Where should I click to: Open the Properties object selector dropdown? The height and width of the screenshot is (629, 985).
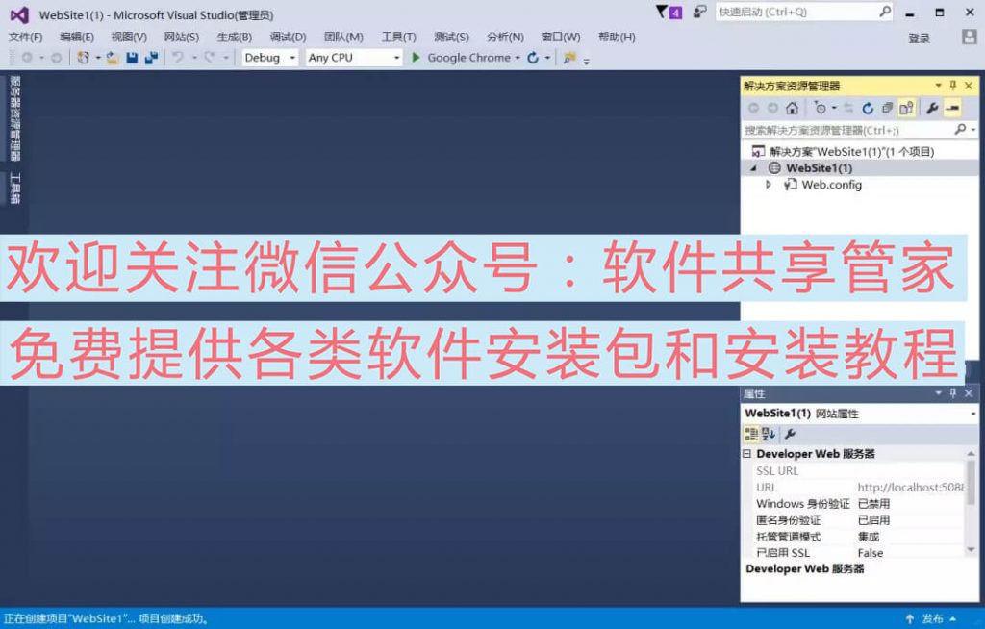972,414
